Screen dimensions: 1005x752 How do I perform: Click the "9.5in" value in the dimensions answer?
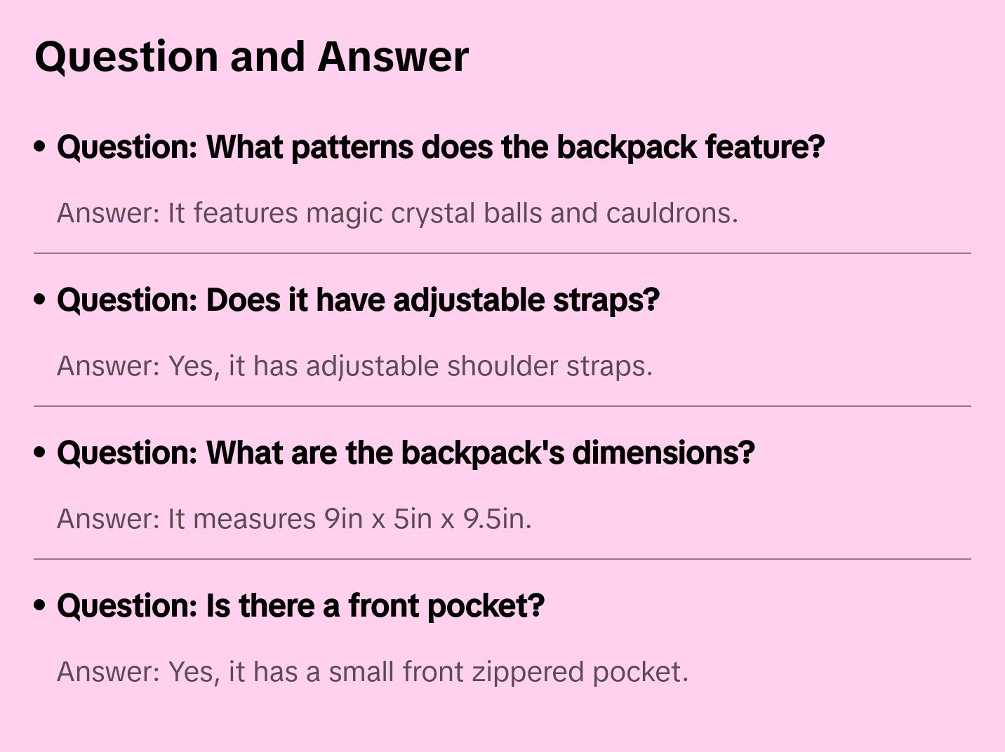(x=496, y=519)
